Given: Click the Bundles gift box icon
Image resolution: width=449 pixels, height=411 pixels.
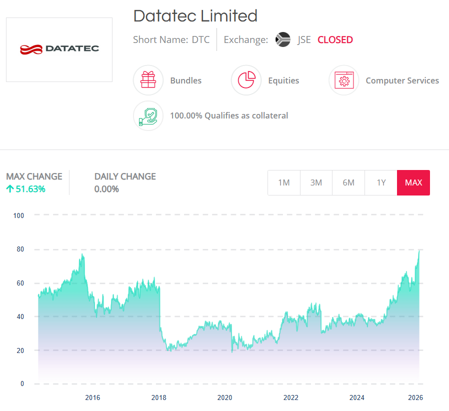Looking at the screenshot, I should click(x=148, y=80).
